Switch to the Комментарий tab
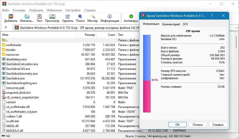239x139 pixels. pyautogui.click(x=171, y=24)
